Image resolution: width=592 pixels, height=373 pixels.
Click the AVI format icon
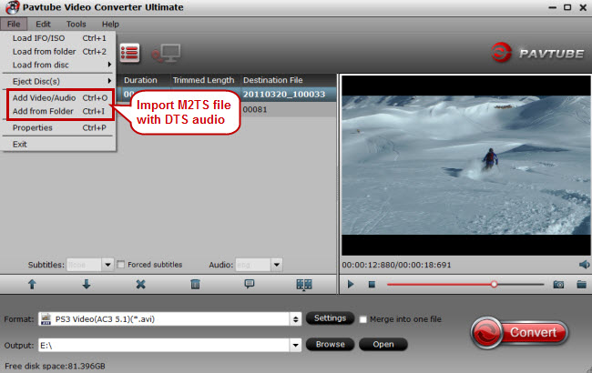(46, 319)
